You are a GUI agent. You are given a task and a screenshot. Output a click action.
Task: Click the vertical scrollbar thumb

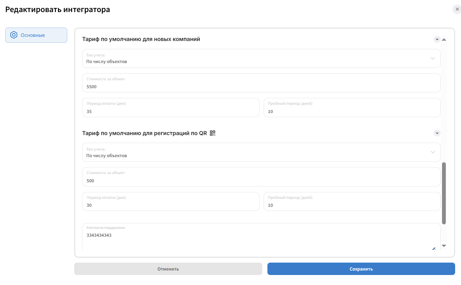[444, 193]
